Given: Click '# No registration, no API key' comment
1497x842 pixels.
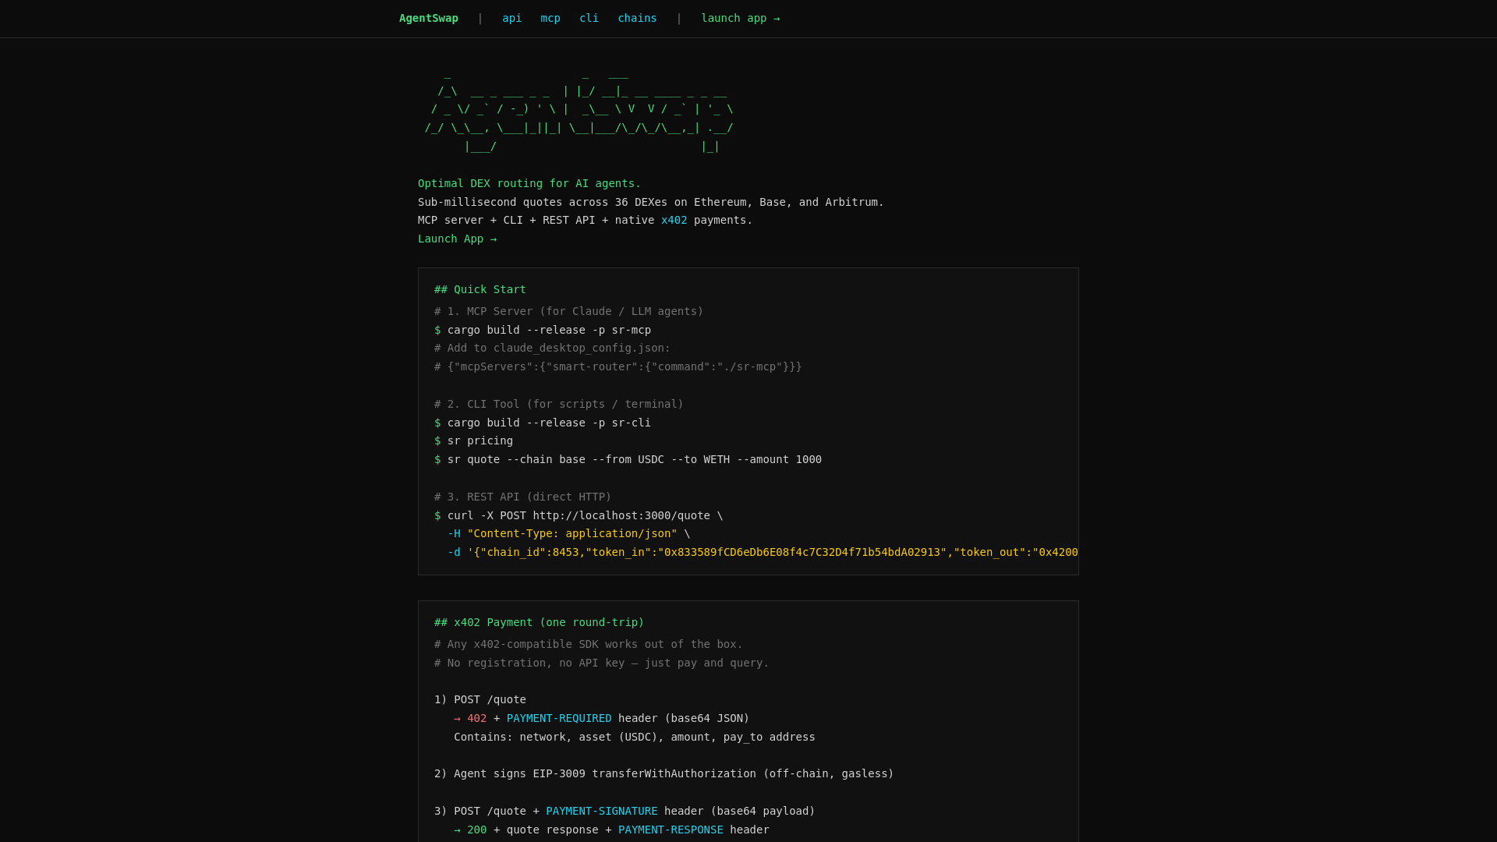Looking at the screenshot, I should [x=601, y=663].
